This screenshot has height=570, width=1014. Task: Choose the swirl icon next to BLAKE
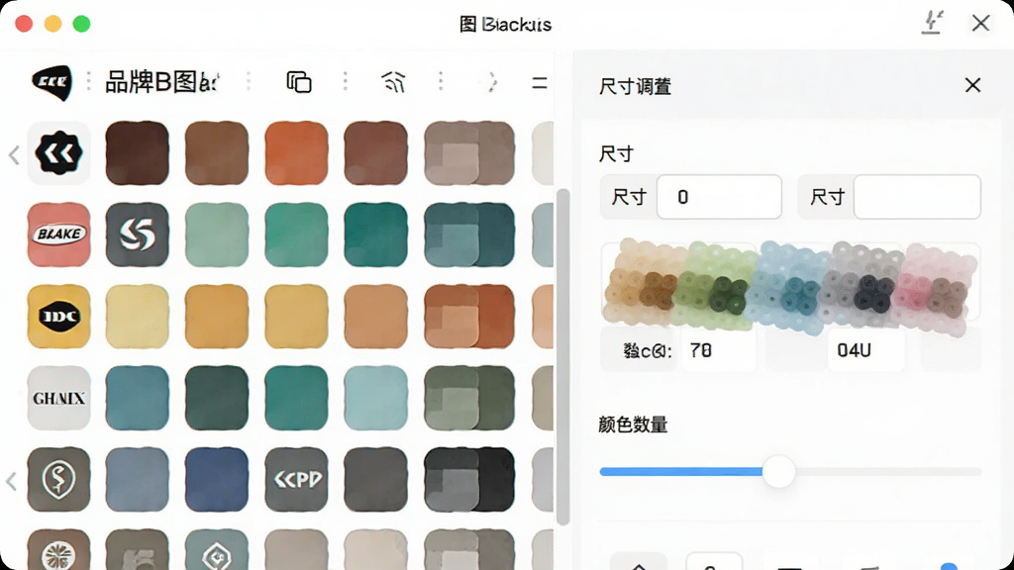[137, 235]
